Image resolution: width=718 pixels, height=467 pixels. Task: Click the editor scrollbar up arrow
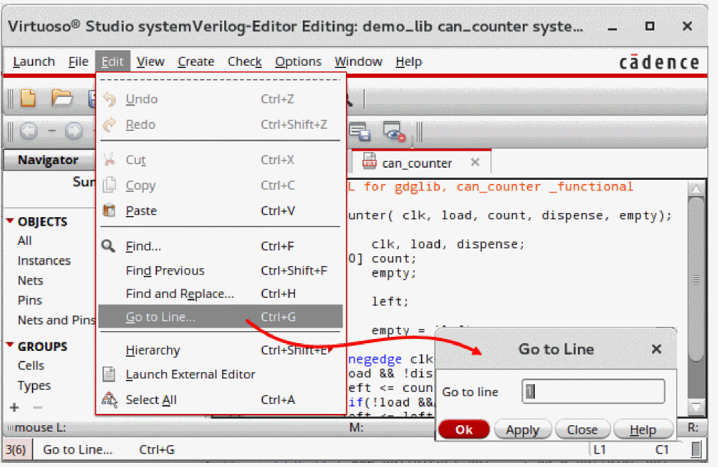coord(696,188)
